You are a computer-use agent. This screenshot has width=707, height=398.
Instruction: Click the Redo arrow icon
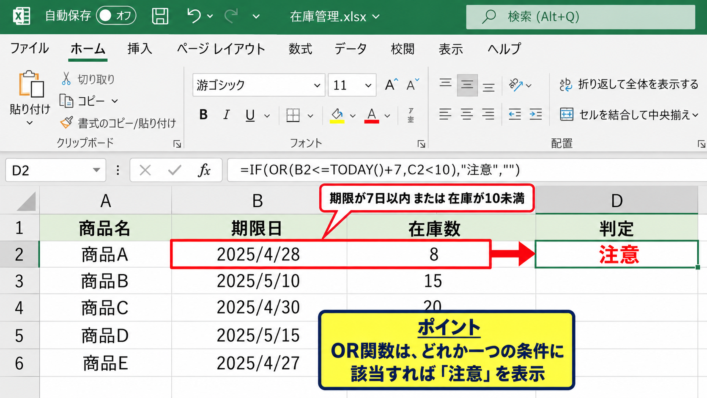231,16
